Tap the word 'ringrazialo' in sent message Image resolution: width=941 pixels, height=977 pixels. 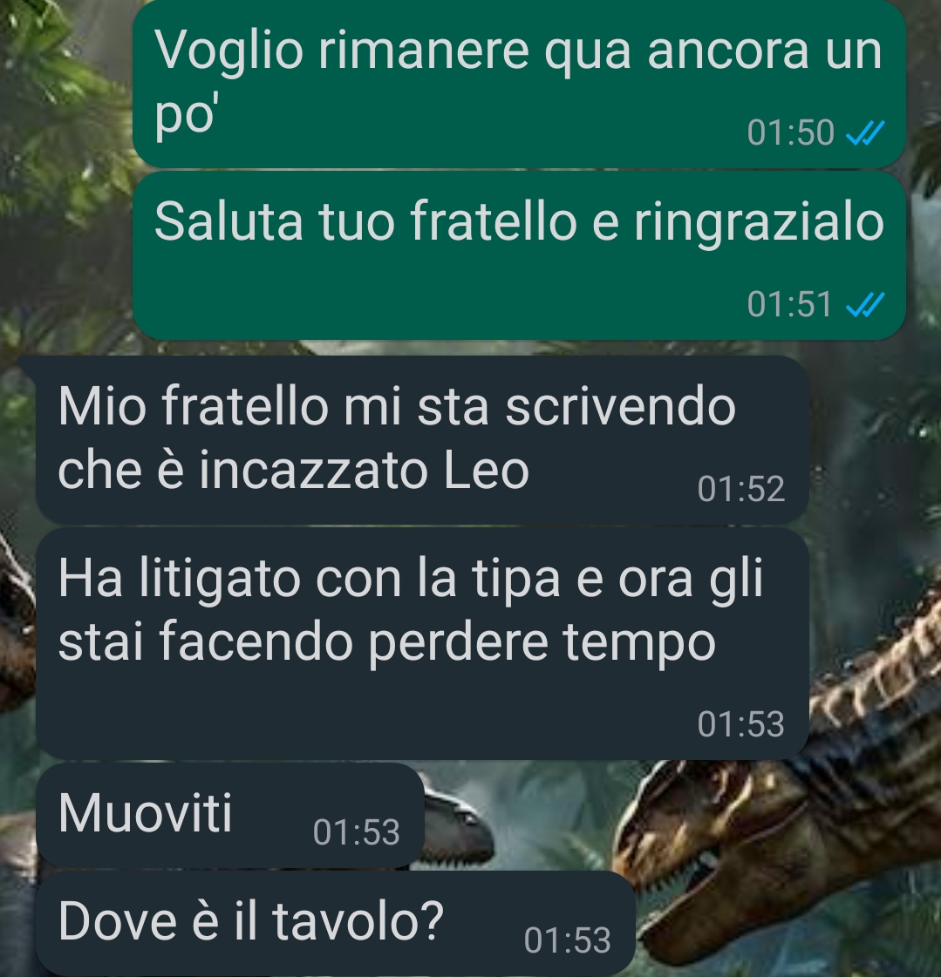(759, 223)
